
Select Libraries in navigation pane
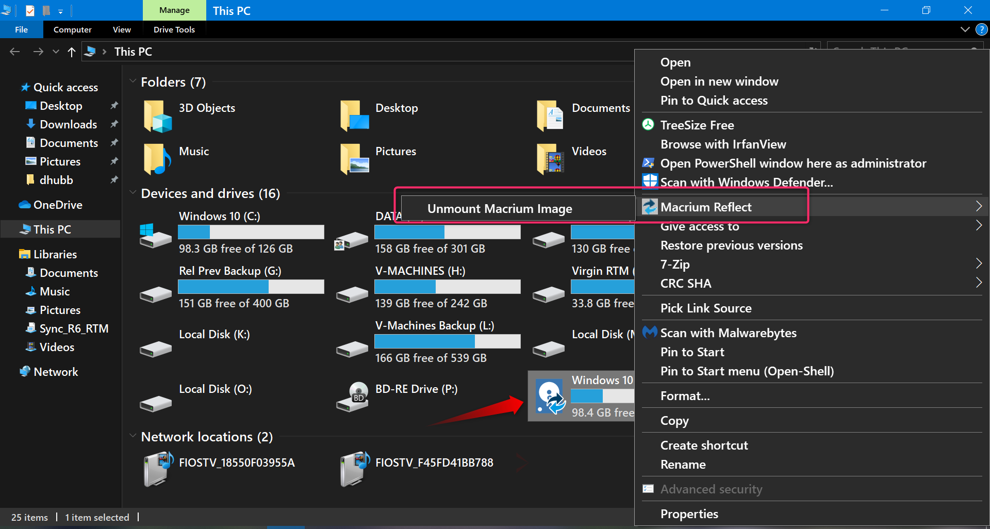(x=55, y=254)
